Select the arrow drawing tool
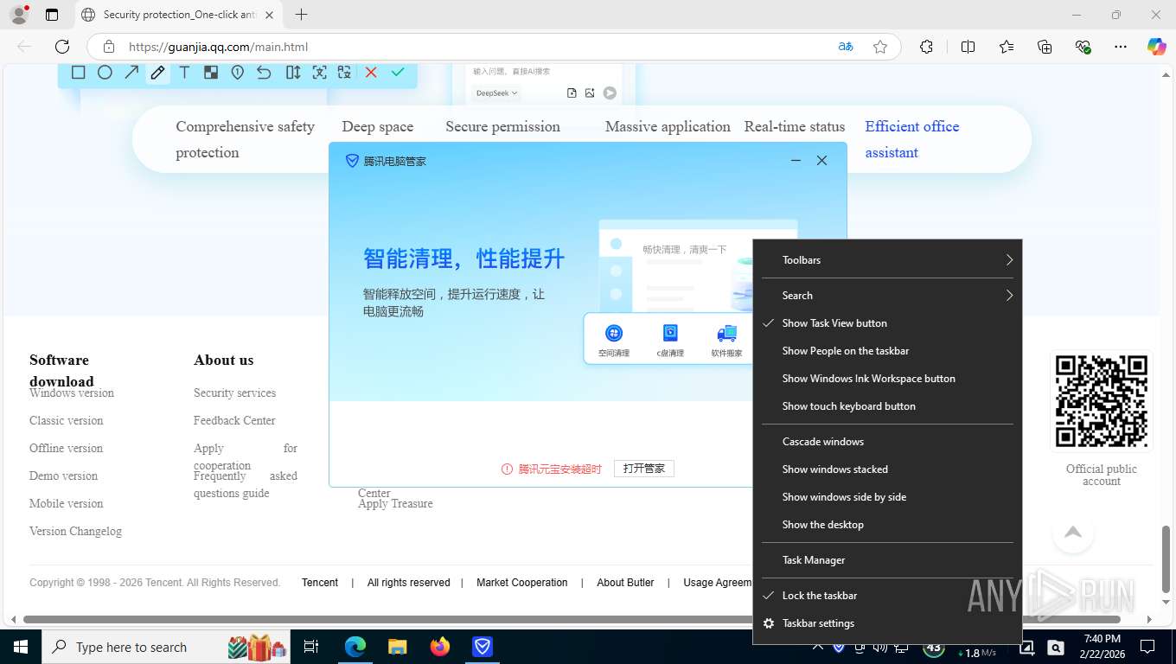The height and width of the screenshot is (664, 1176). [x=131, y=73]
